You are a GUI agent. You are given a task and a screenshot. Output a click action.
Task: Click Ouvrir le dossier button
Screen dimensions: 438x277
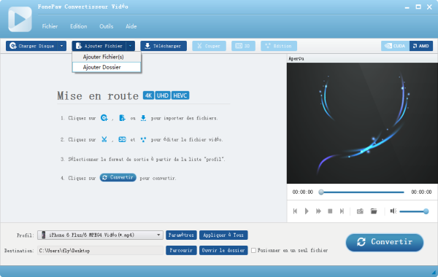(223, 251)
